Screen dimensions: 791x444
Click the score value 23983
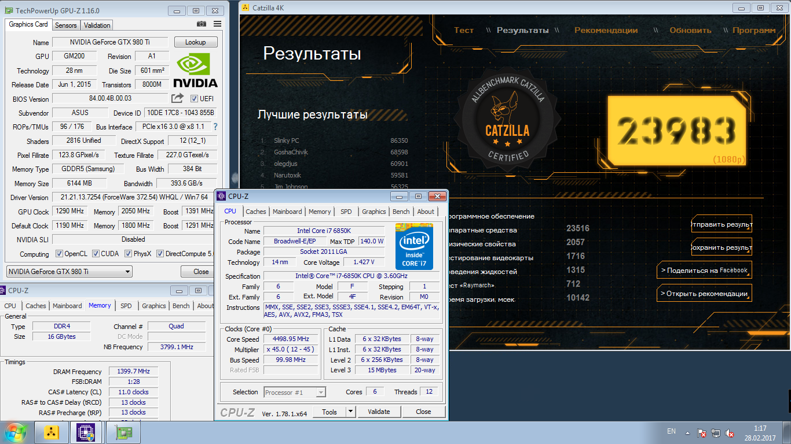click(675, 131)
